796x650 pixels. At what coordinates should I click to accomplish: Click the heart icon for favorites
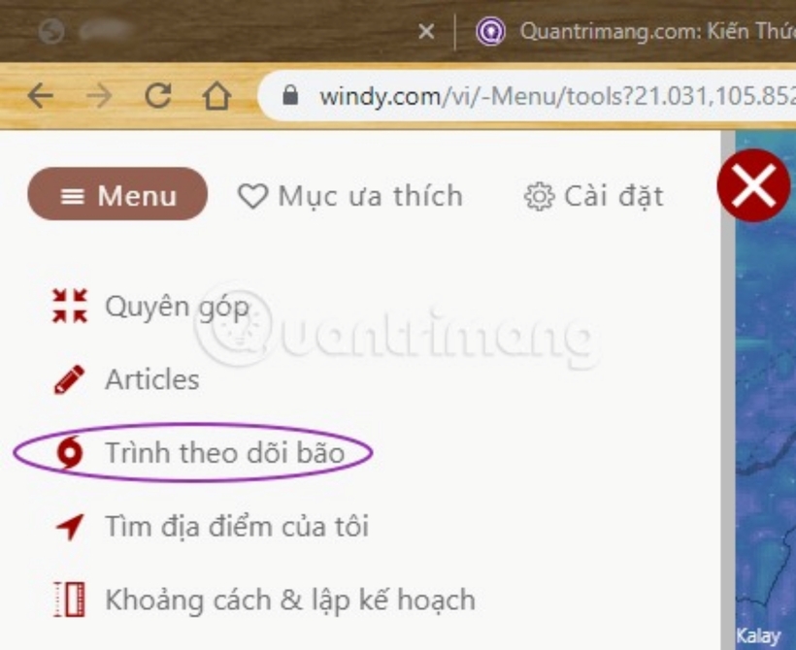(x=252, y=196)
